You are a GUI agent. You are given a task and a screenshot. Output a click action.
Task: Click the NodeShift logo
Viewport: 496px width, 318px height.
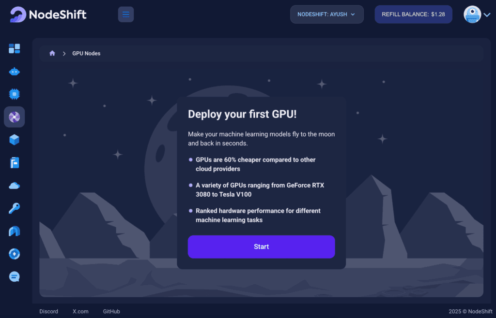point(48,14)
